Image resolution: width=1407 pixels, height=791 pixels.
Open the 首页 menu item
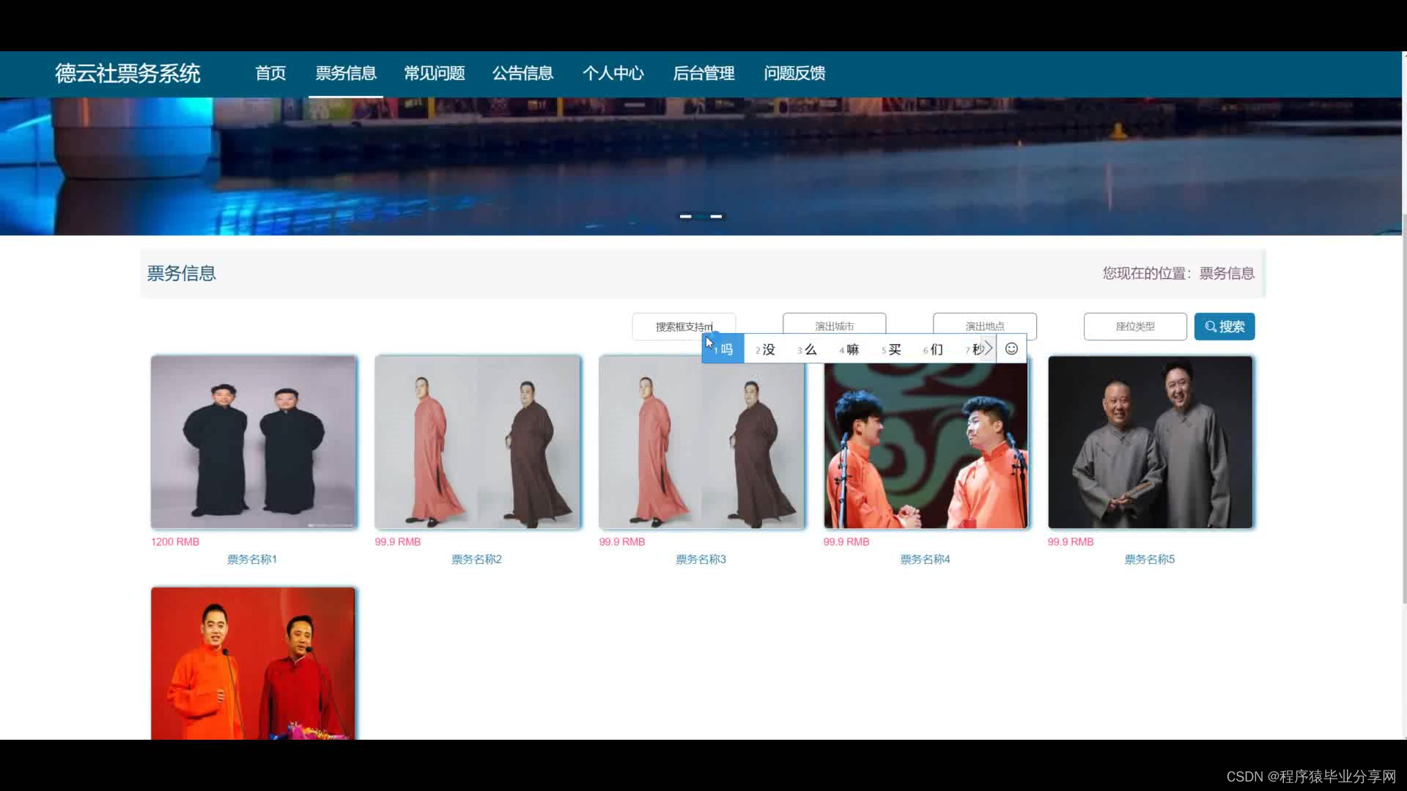(270, 73)
